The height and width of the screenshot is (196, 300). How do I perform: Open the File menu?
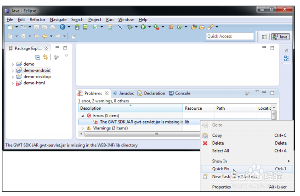tap(10, 19)
